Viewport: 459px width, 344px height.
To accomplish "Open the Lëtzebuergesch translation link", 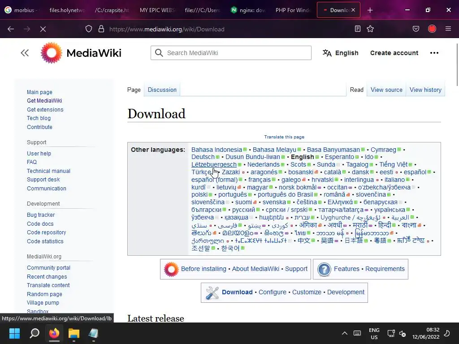I will tap(214, 164).
